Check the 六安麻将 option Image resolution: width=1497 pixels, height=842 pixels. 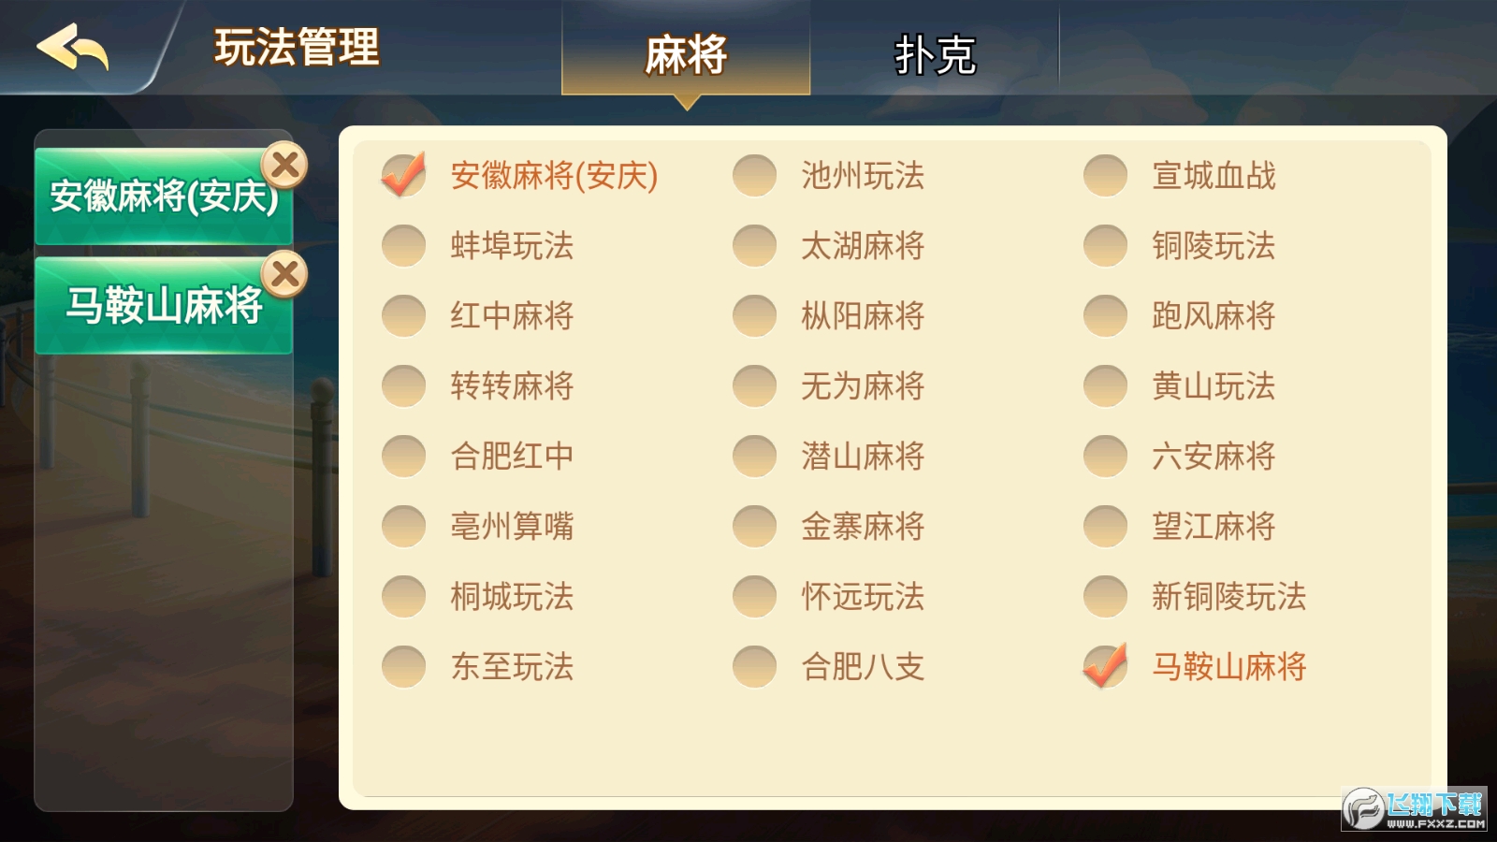coord(1106,456)
